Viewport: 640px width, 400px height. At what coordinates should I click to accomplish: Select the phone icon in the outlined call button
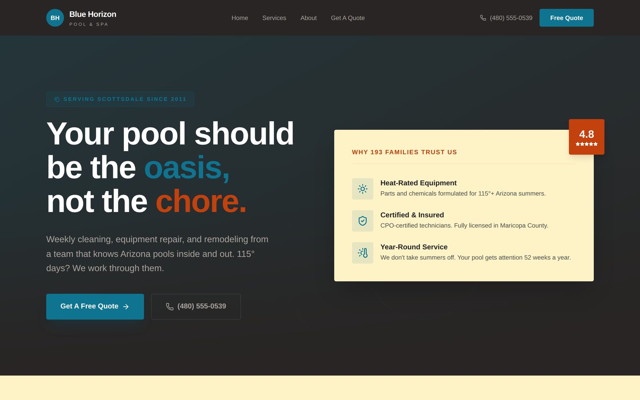point(169,306)
